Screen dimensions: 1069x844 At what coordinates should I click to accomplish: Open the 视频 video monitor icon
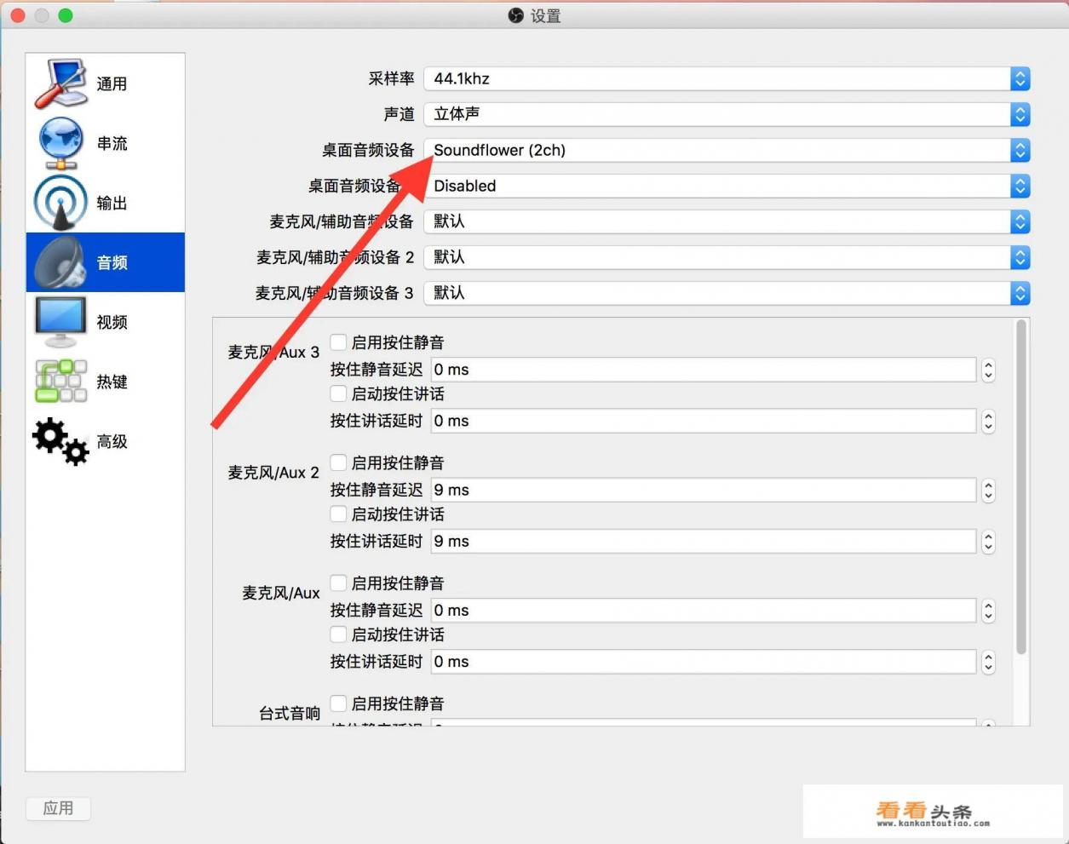pos(60,322)
